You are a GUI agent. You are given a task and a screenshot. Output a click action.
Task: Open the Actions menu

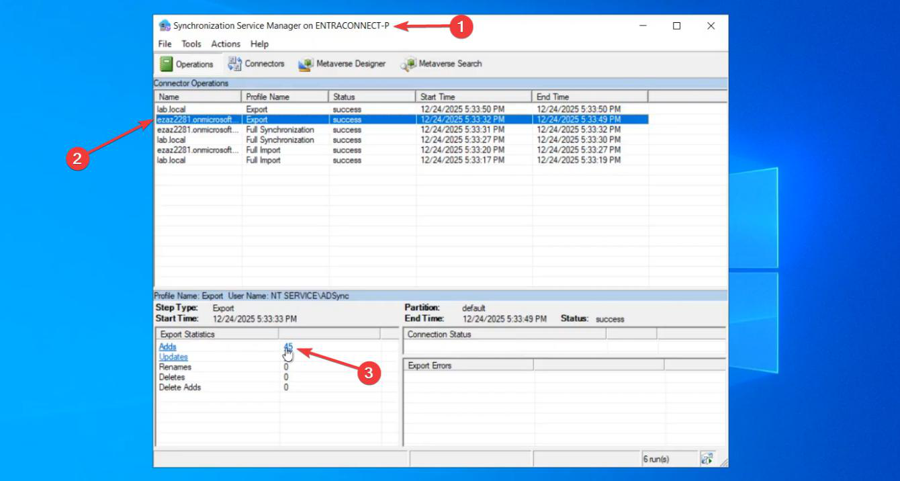point(226,44)
